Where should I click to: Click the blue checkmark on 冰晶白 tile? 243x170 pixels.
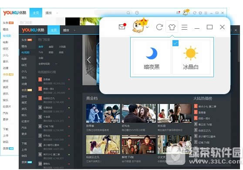click(175, 43)
